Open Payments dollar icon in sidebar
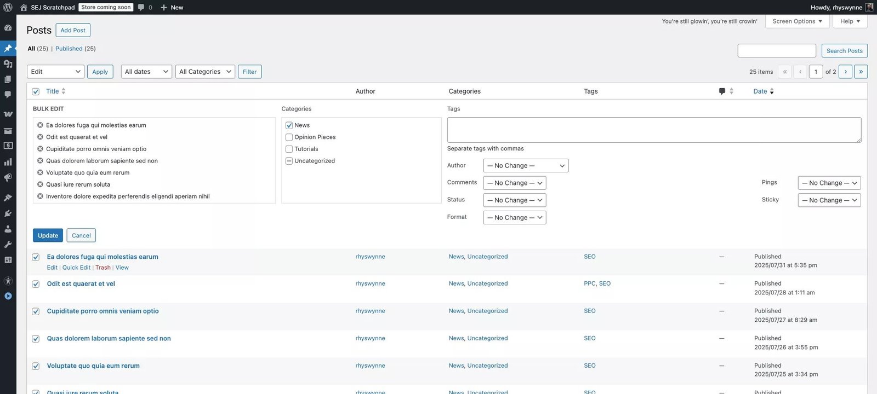The height and width of the screenshot is (394, 877). tap(8, 146)
